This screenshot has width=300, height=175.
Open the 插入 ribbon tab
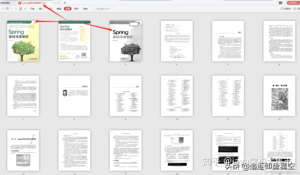click(41, 9)
